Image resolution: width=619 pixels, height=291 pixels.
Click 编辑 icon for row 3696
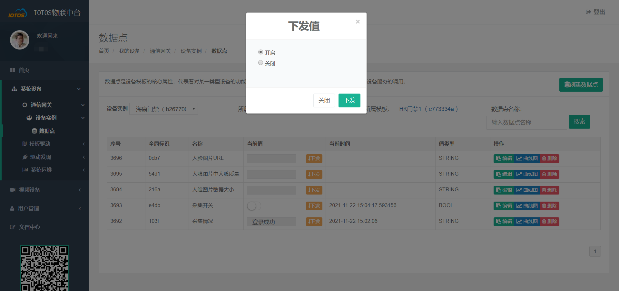[x=504, y=159]
